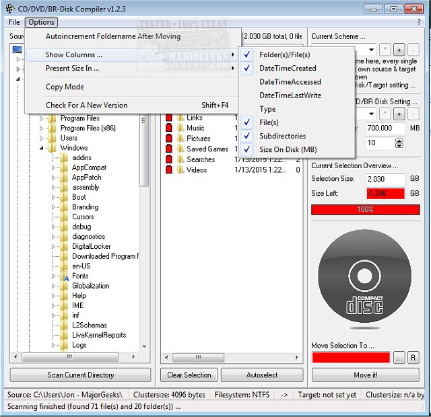Click the minus button for Current Scheme
The height and width of the screenshot is (417, 431).
point(413,50)
